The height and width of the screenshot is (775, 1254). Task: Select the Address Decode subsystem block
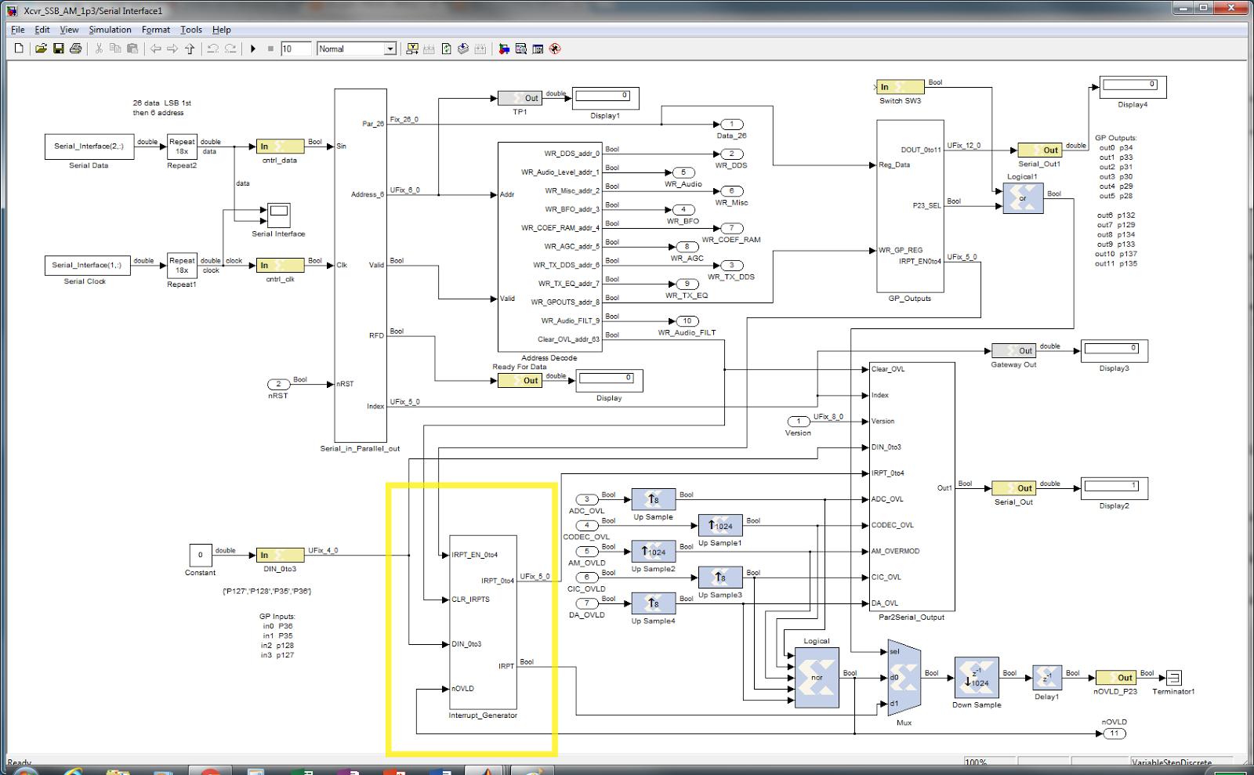[547, 247]
